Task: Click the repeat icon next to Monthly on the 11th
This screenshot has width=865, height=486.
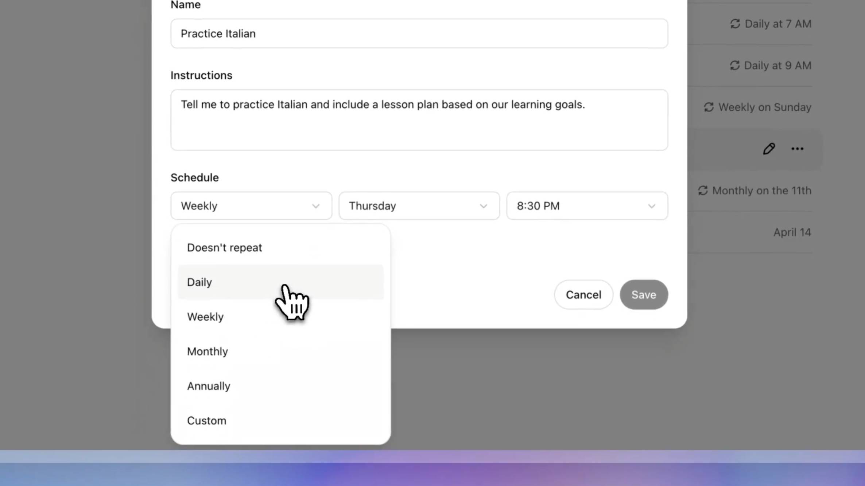Action: click(703, 191)
